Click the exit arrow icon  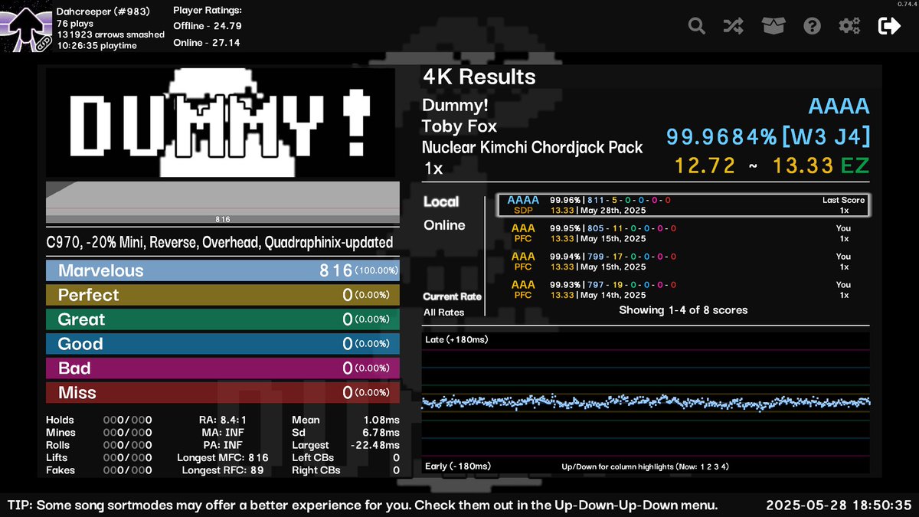[x=889, y=26]
